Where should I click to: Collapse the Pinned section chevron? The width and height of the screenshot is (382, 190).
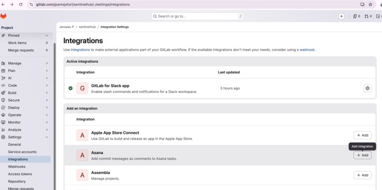47,36
